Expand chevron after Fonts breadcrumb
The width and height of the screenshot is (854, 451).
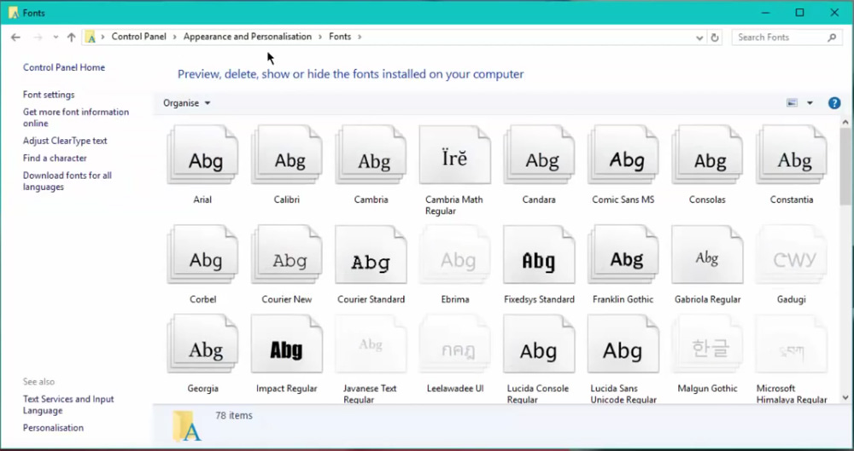(360, 37)
